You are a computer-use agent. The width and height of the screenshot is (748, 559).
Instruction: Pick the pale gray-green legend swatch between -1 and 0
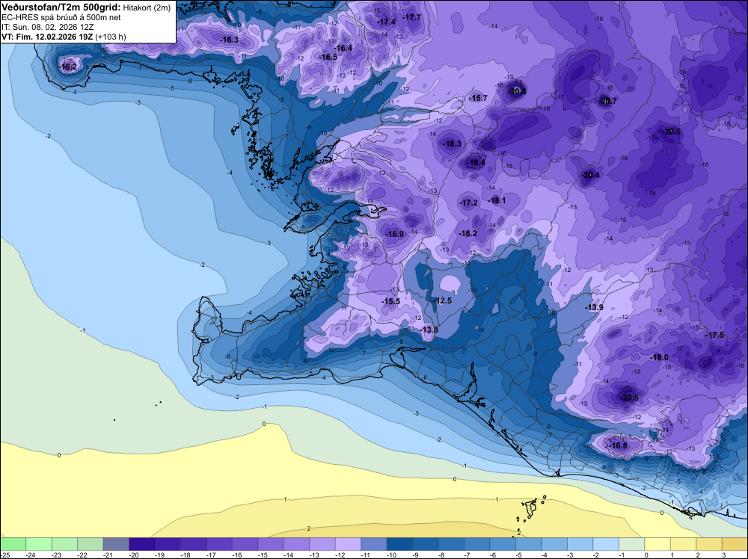[x=631, y=544]
